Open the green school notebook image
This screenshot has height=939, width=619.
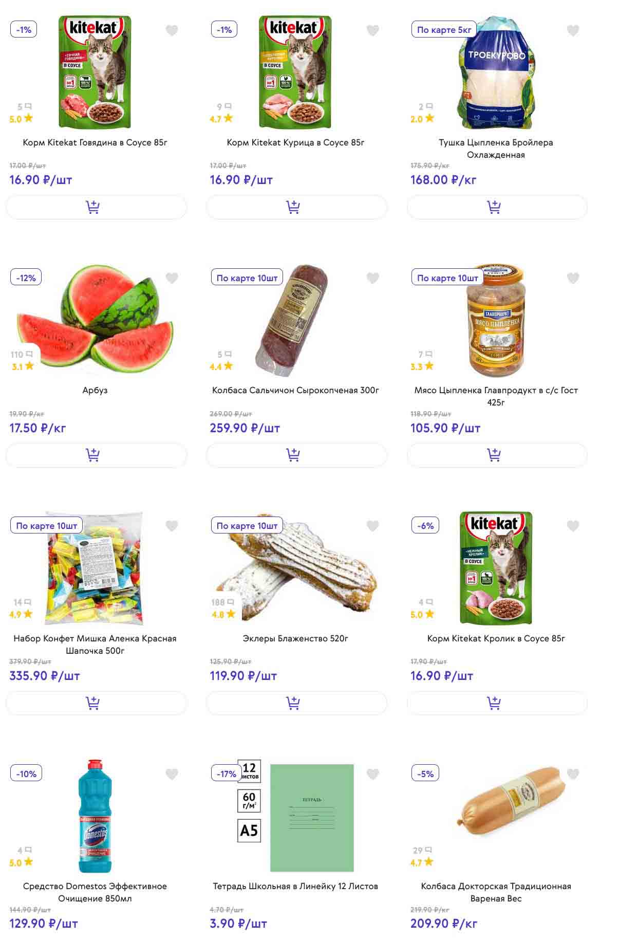click(x=312, y=817)
